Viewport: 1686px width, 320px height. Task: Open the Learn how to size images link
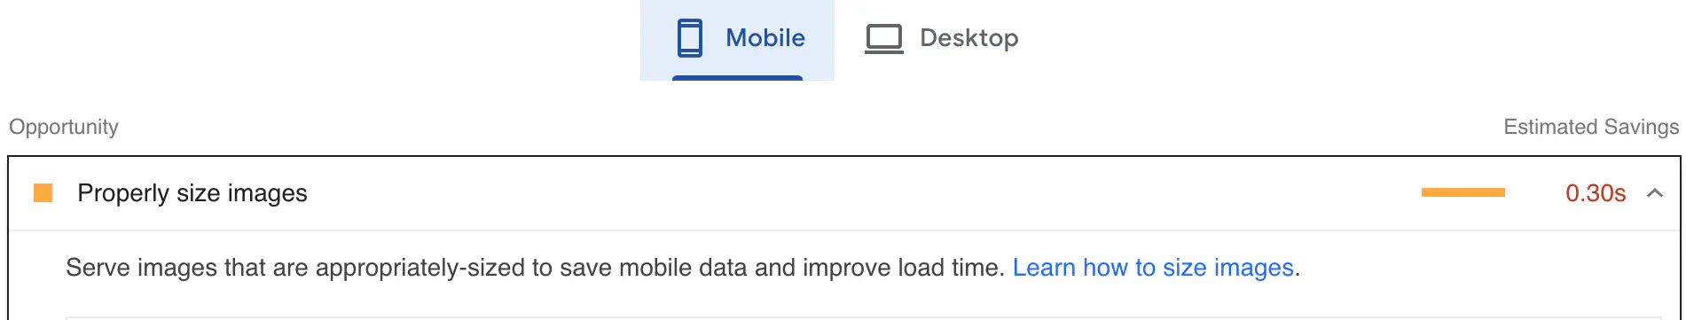(x=1153, y=268)
